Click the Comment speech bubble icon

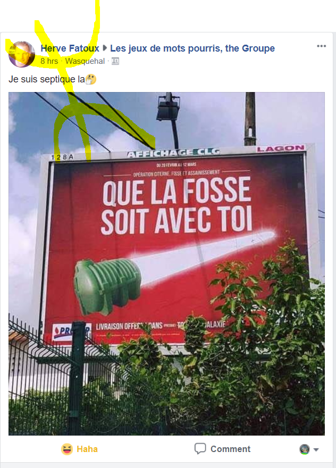pyautogui.click(x=200, y=449)
